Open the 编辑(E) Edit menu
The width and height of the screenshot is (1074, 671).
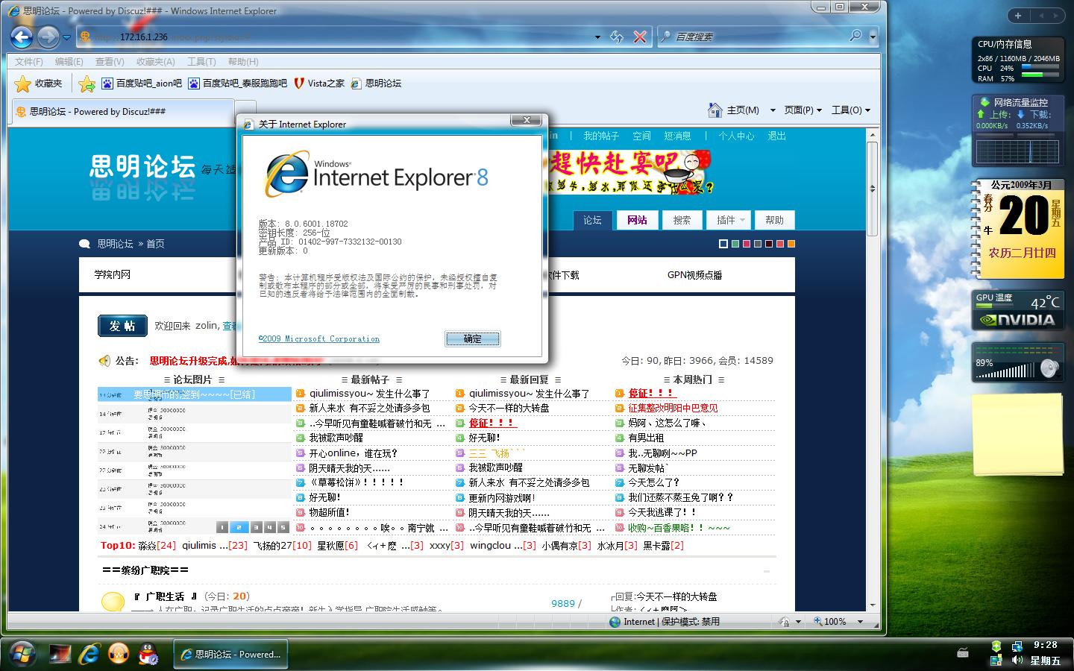[69, 62]
